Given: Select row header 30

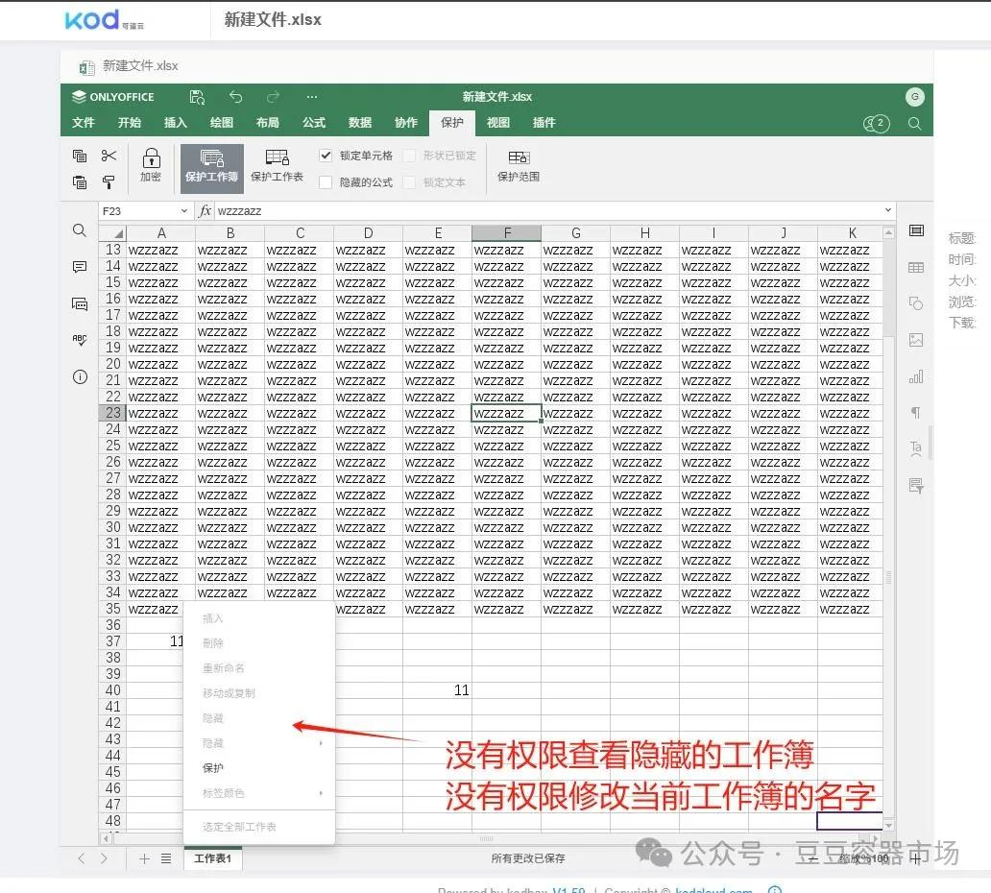Looking at the screenshot, I should (112, 527).
